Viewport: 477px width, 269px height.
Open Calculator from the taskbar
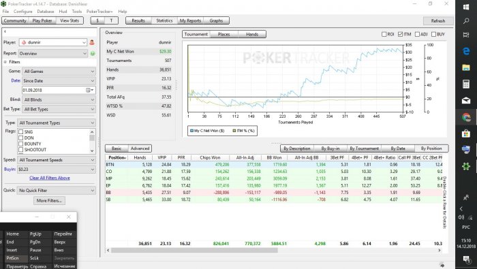(465, 84)
